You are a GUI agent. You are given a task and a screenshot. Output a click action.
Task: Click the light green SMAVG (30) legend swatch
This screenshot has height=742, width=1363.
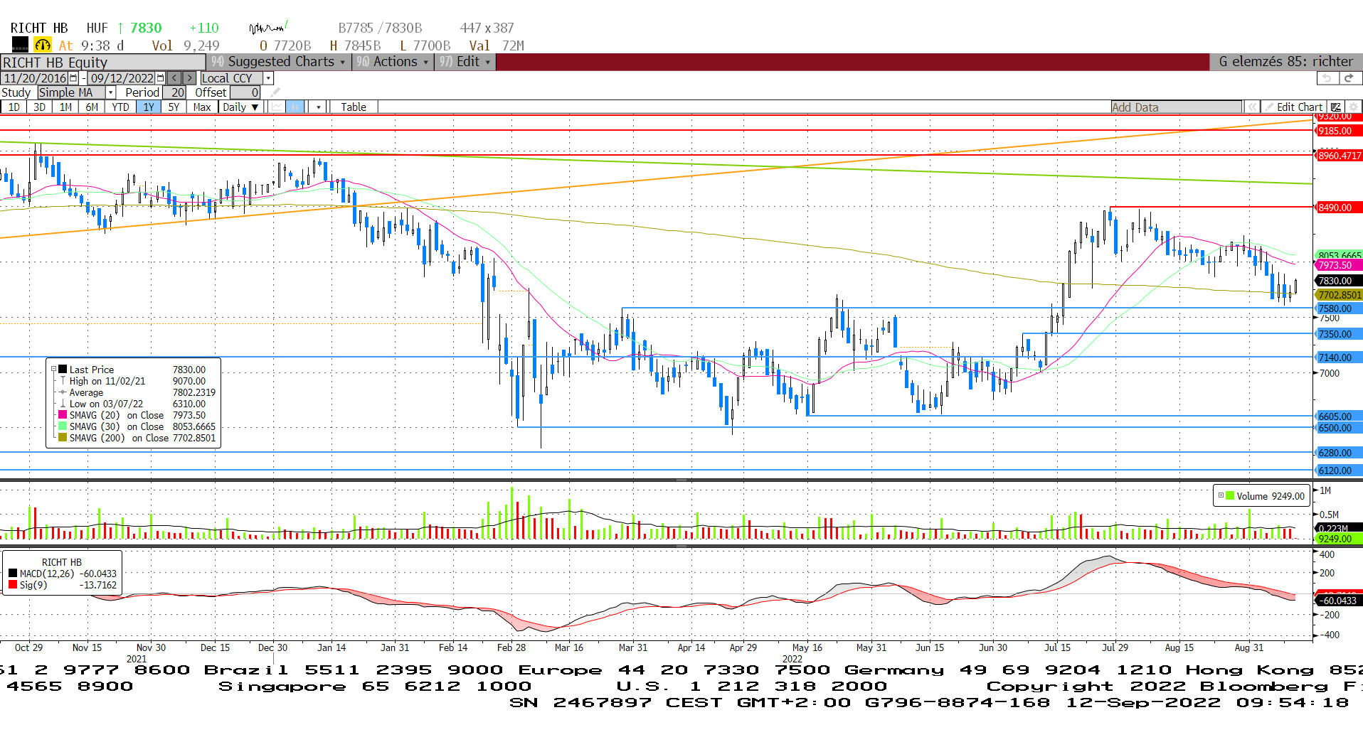point(63,426)
